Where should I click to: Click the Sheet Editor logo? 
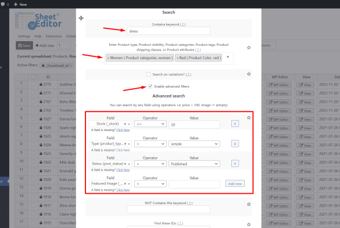38,21
